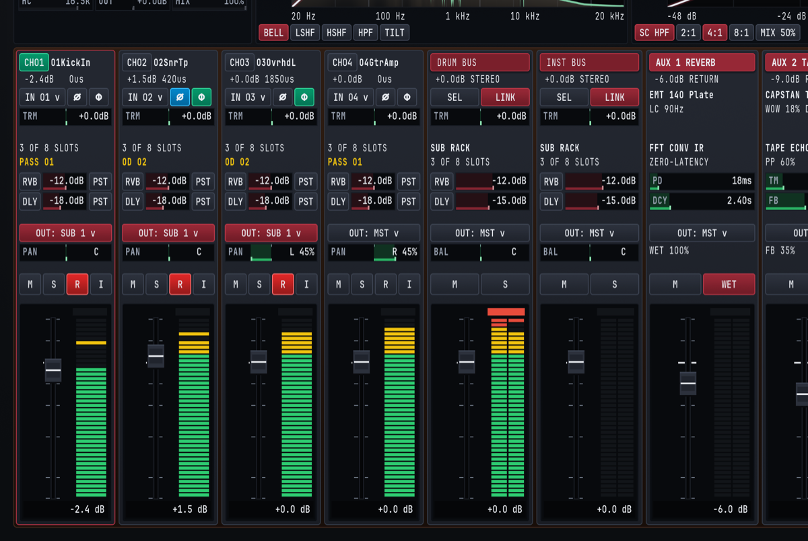Toggle Φ button on CH04 04GtrAmp

407,97
